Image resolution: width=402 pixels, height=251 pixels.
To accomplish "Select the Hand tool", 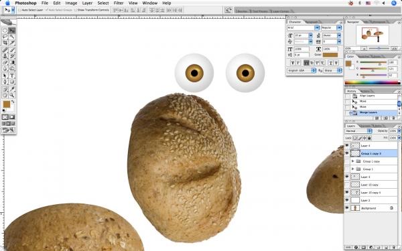I will click(5, 95).
